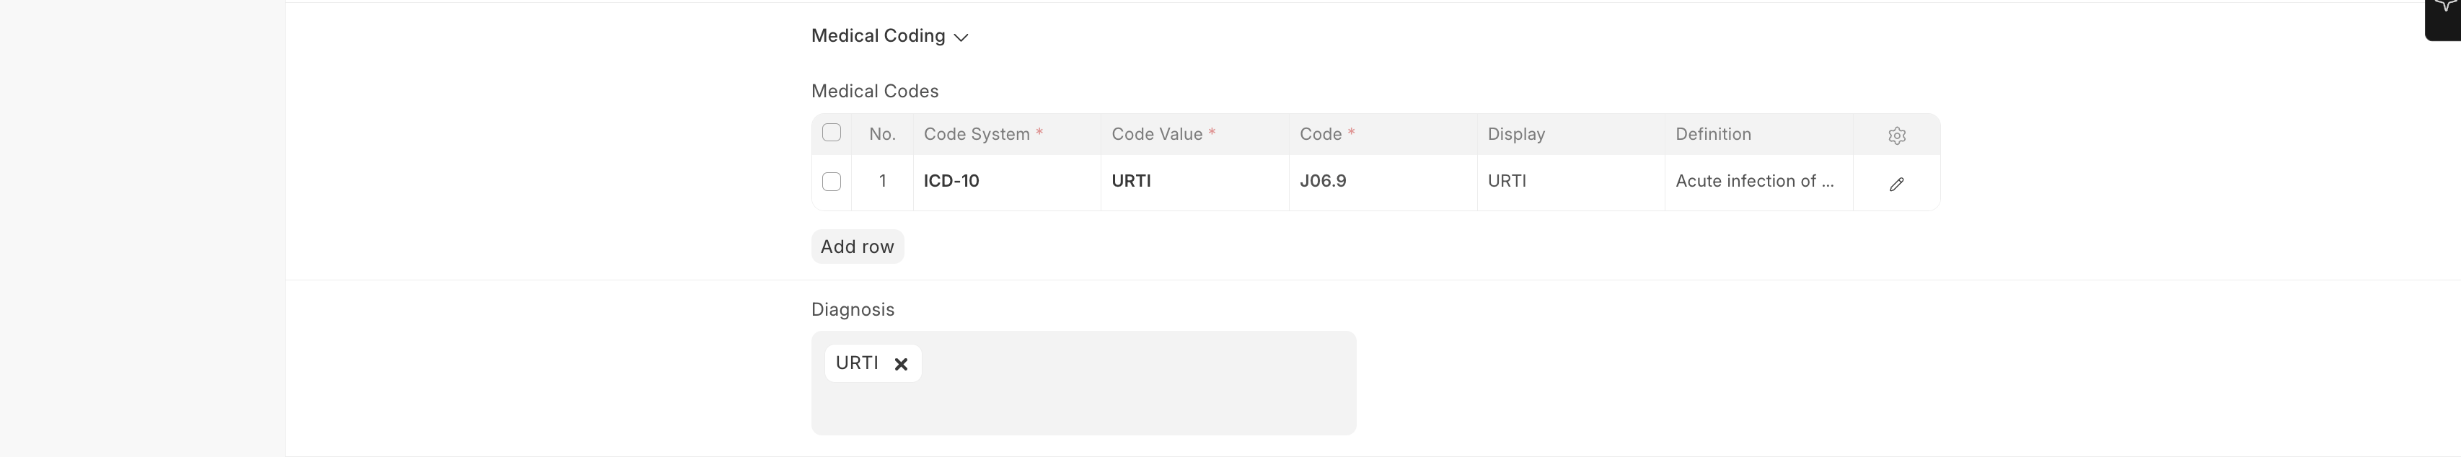Remove the URTI diagnosis tag
This screenshot has height=457, width=2461.
(900, 363)
